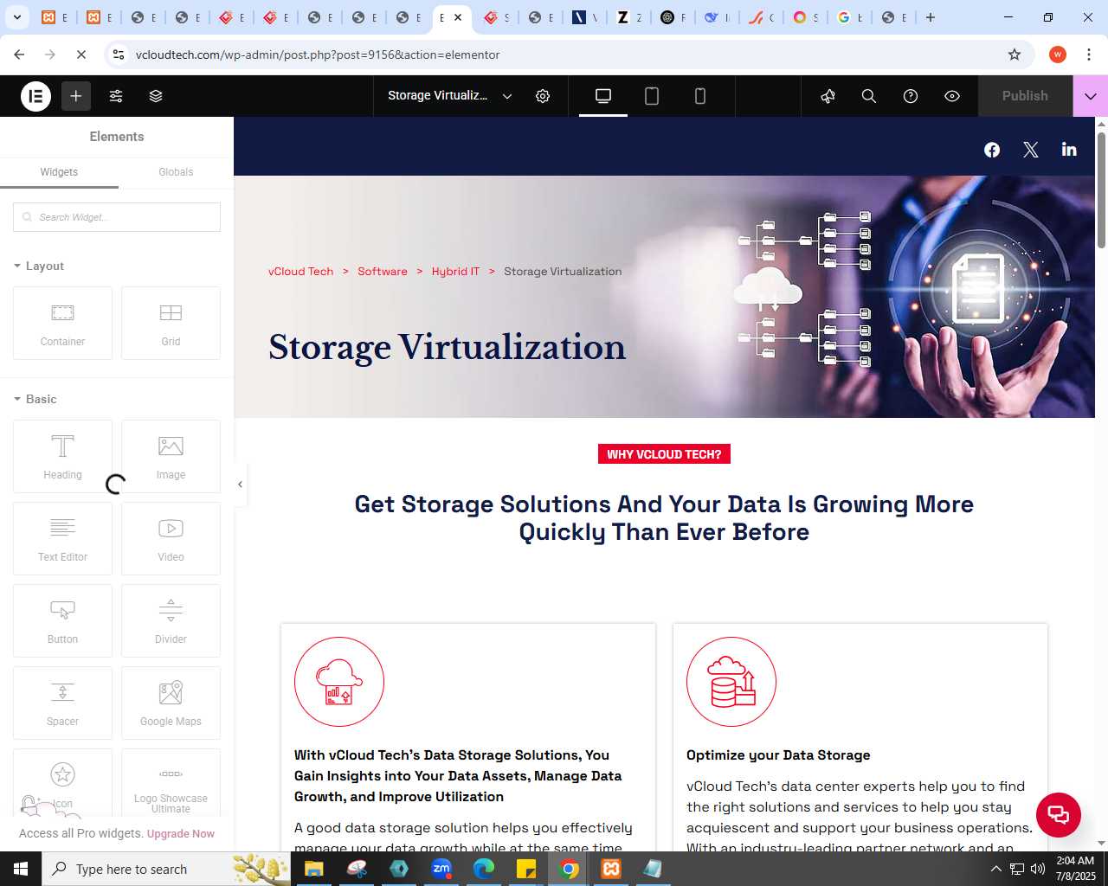The image size is (1108, 886).
Task: Open the Help question mark icon
Action: pyautogui.click(x=911, y=96)
